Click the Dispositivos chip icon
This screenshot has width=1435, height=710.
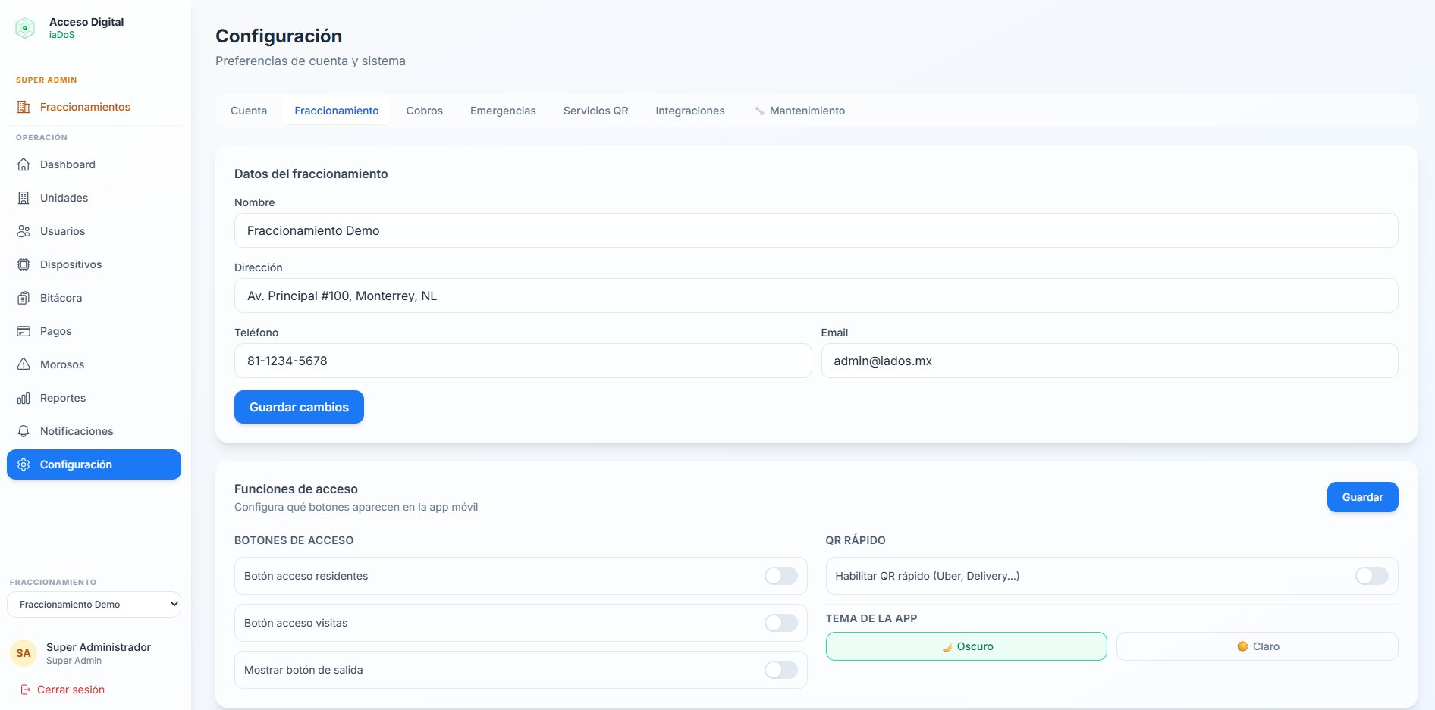pos(24,264)
